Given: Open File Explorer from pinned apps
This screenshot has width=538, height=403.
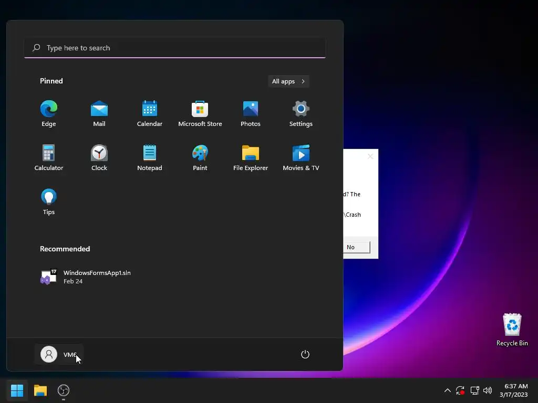Looking at the screenshot, I should point(251,157).
